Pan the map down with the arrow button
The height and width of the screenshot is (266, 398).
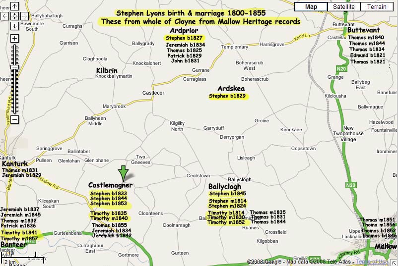tap(14, 26)
